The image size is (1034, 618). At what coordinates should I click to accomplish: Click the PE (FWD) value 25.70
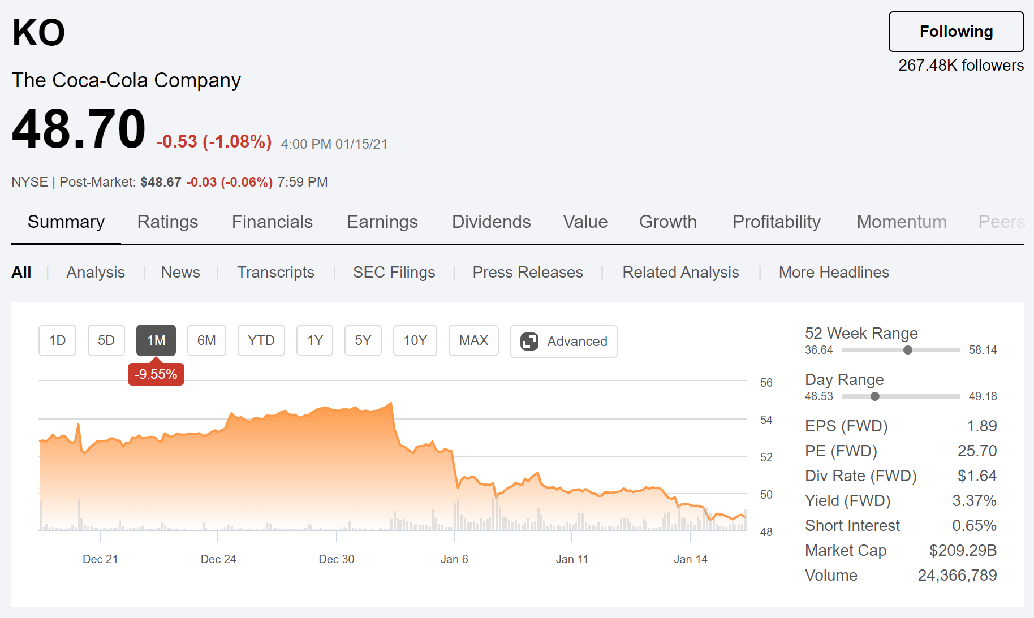click(977, 451)
